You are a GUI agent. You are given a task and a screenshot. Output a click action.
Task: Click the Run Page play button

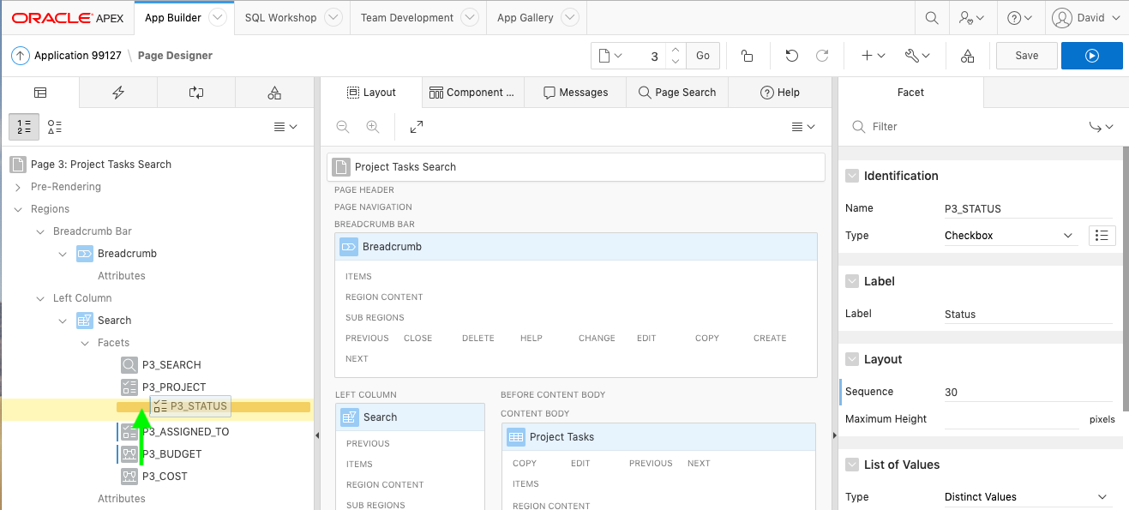tap(1091, 56)
